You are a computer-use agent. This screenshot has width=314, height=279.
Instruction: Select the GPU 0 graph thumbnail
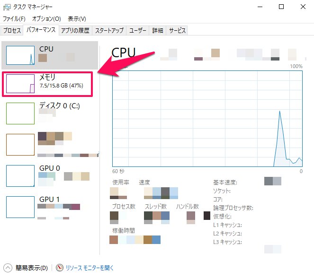[20, 176]
